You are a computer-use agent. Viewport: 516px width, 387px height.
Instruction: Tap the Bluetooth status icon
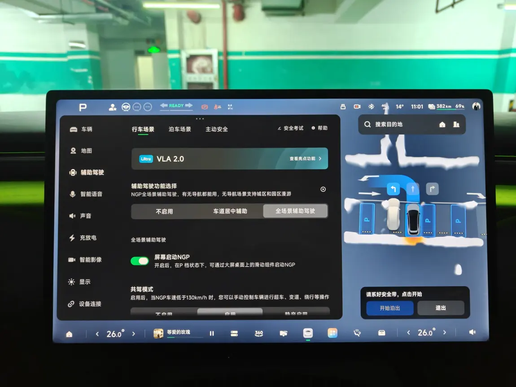point(371,107)
